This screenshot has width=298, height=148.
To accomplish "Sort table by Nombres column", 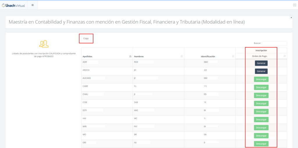I will click(158, 56).
